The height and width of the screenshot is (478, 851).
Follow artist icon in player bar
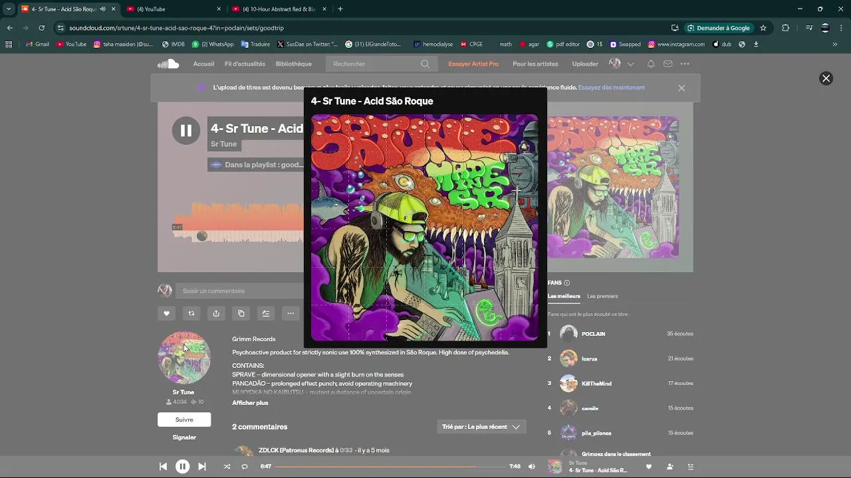pos(669,467)
